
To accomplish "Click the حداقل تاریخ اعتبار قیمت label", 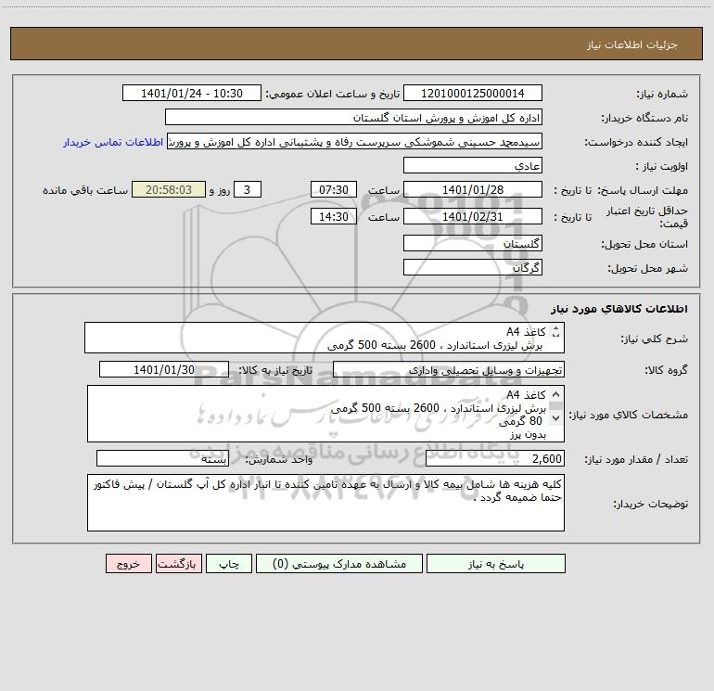I will click(647, 217).
